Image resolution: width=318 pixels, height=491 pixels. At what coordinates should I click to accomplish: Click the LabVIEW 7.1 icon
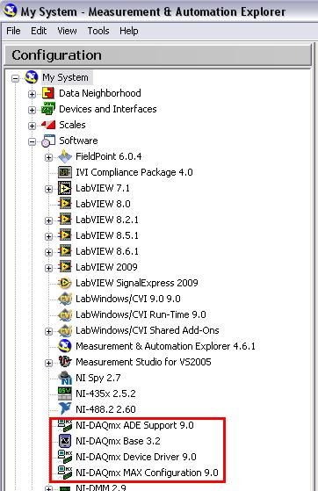click(65, 188)
